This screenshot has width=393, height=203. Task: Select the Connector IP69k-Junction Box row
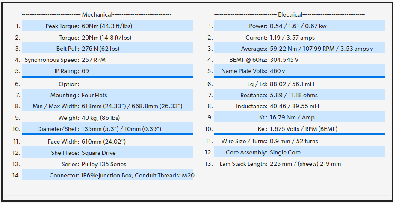click(107, 175)
